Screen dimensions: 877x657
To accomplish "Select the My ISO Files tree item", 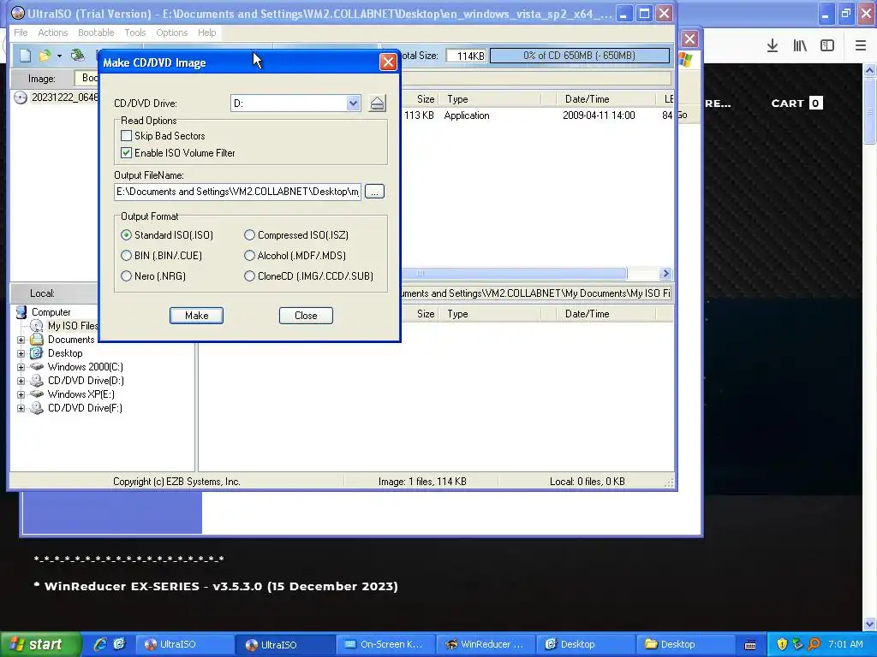I will [x=74, y=326].
